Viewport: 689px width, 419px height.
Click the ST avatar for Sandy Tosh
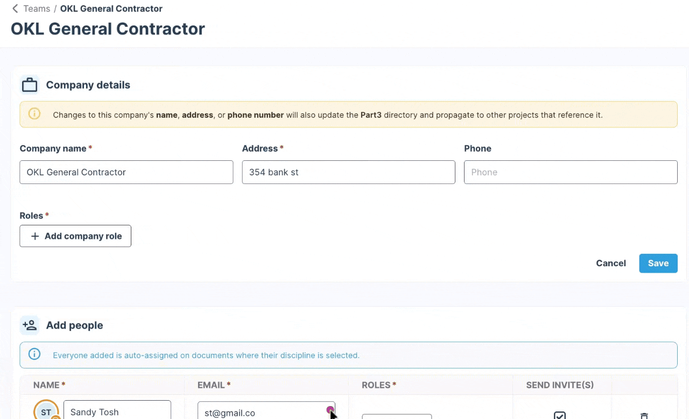(46, 411)
